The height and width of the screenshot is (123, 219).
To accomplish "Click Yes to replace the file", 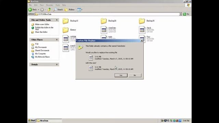I will pyautogui.click(x=121, y=75).
